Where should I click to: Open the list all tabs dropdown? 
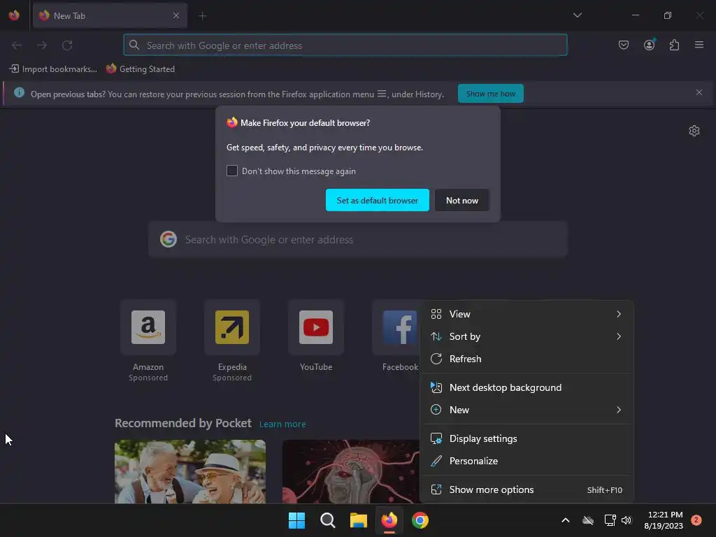click(578, 15)
